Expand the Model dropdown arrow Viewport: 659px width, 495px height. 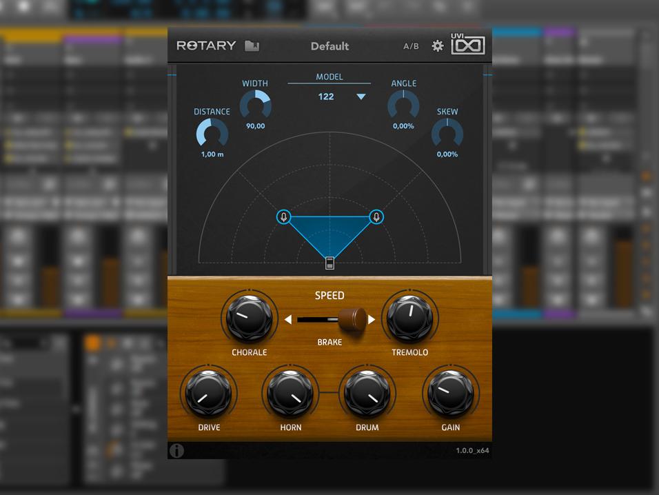(361, 97)
